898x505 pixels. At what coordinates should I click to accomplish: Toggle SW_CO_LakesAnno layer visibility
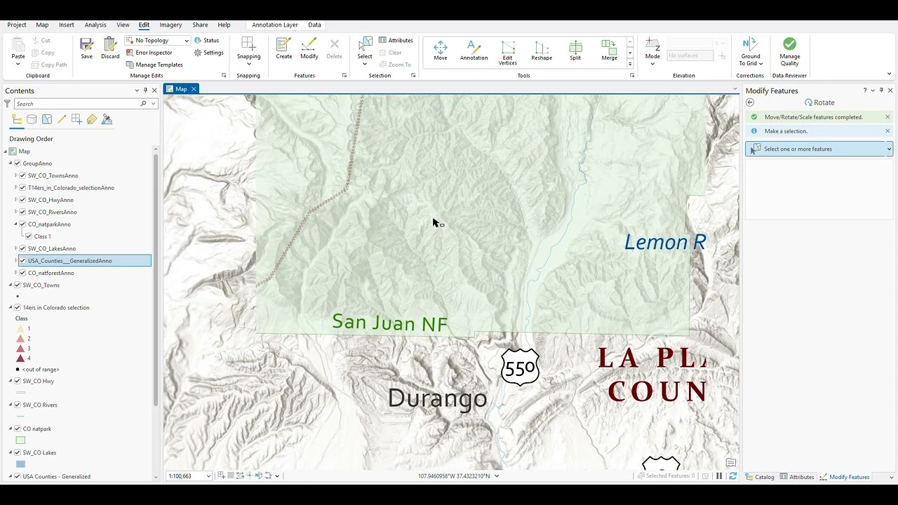[x=22, y=248]
